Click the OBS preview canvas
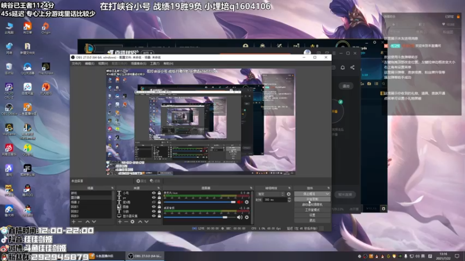This screenshot has width=465, height=261. (x=201, y=122)
